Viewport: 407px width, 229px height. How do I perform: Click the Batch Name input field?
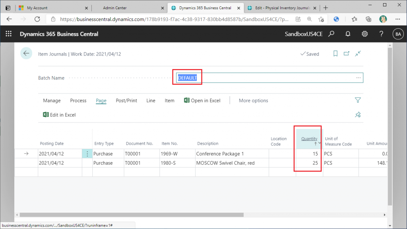(269, 78)
